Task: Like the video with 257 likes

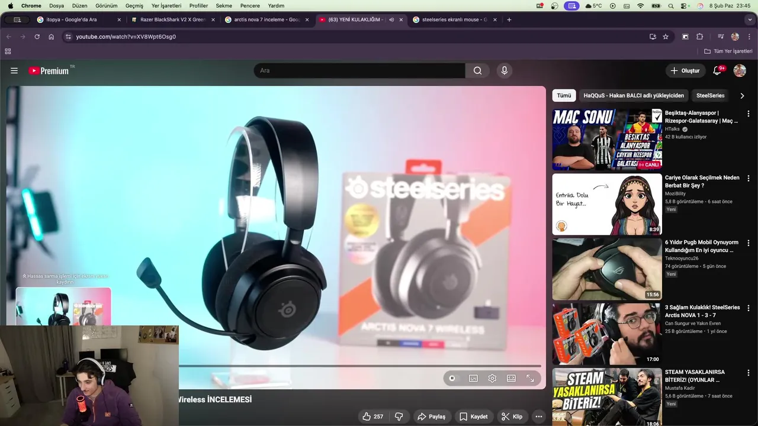Action: [373, 417]
